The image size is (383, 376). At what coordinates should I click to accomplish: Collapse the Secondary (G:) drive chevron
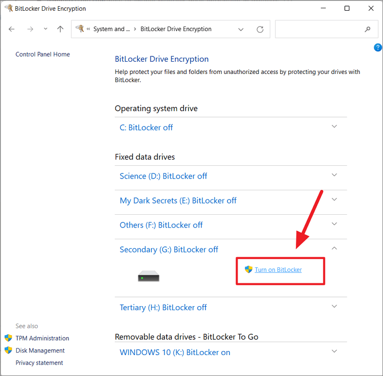click(334, 248)
